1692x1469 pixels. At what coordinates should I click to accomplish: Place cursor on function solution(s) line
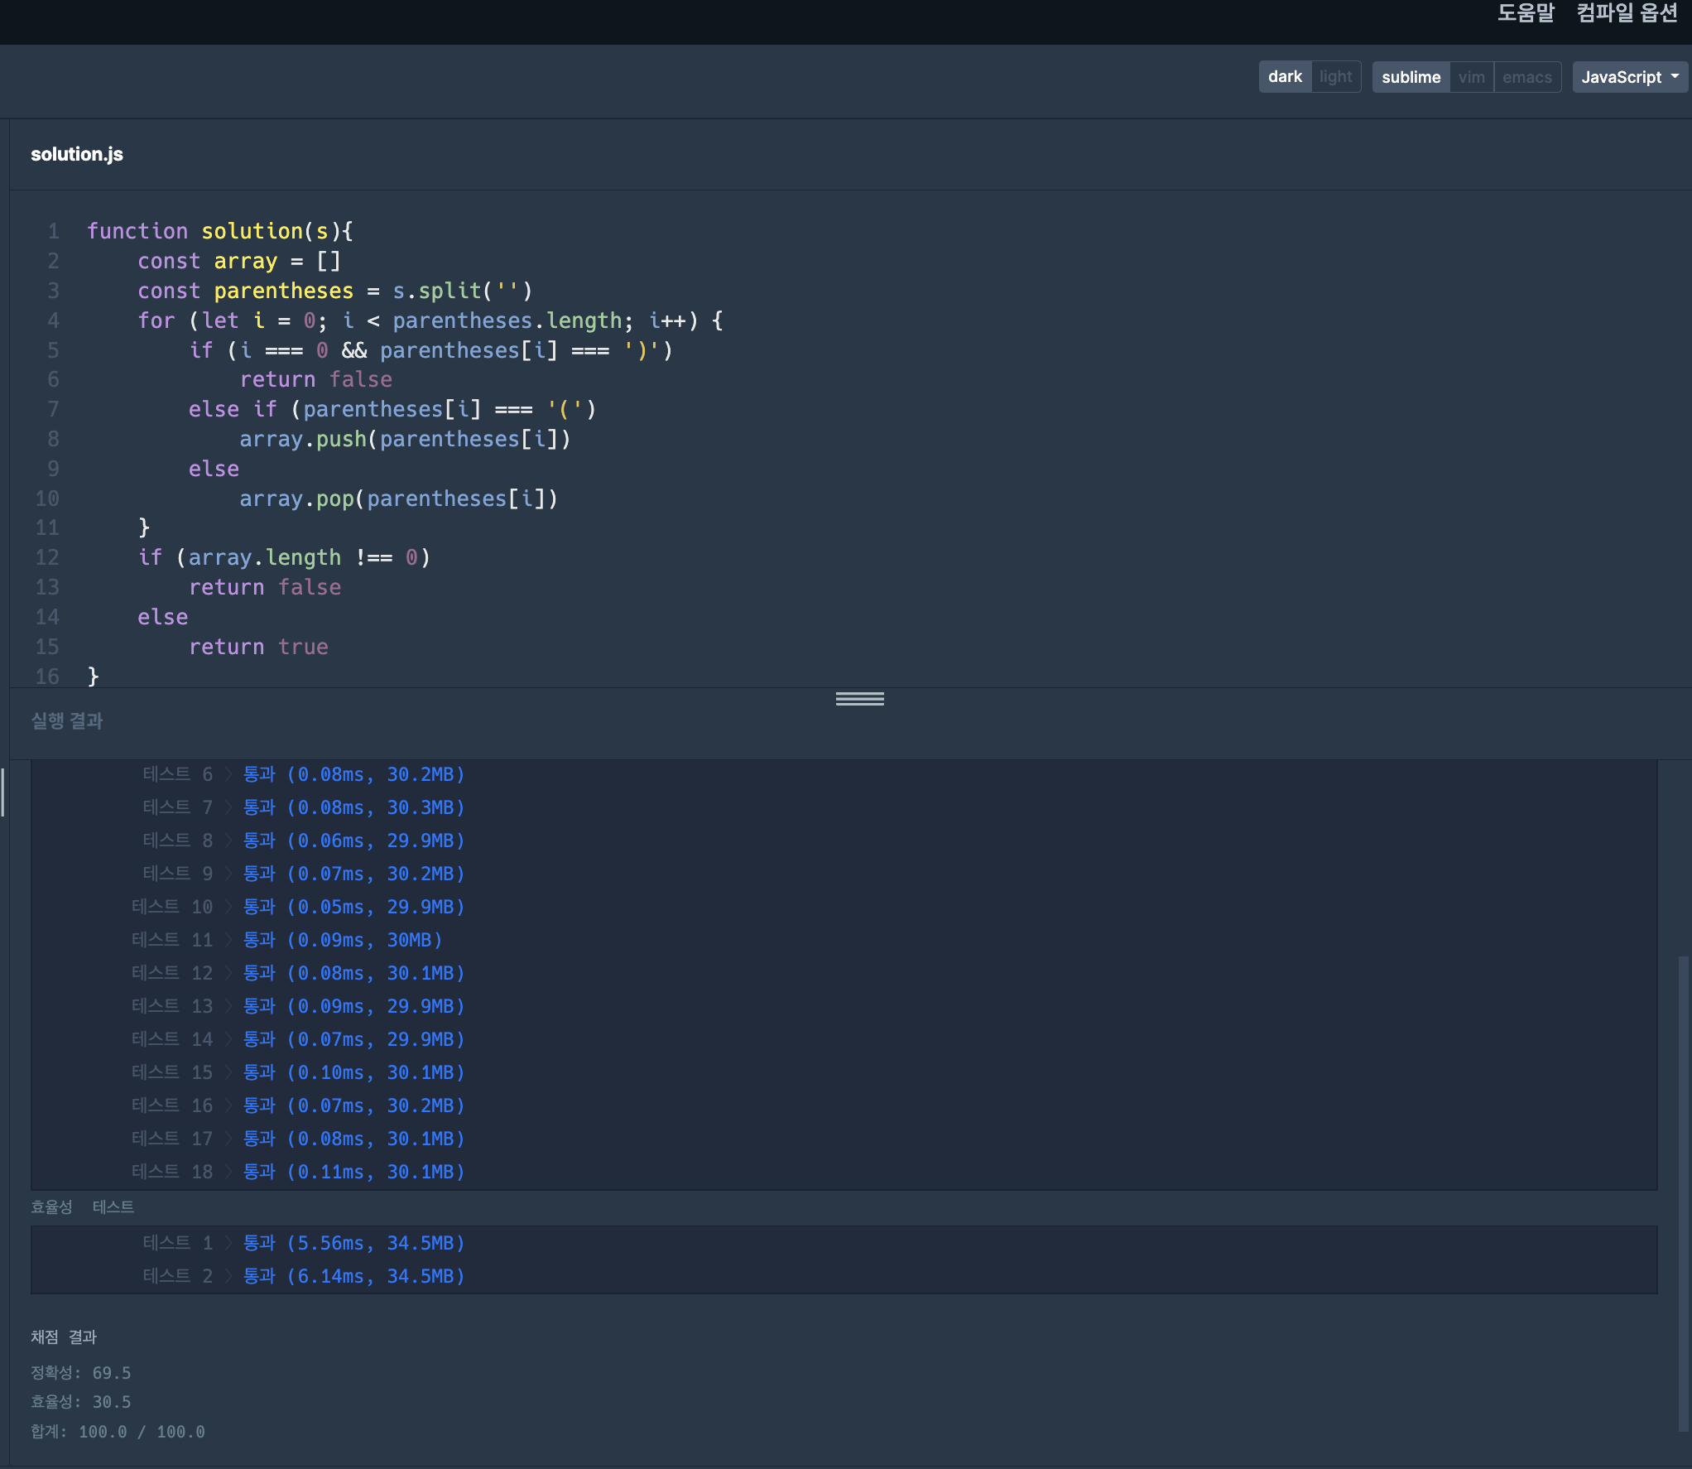[x=220, y=231]
